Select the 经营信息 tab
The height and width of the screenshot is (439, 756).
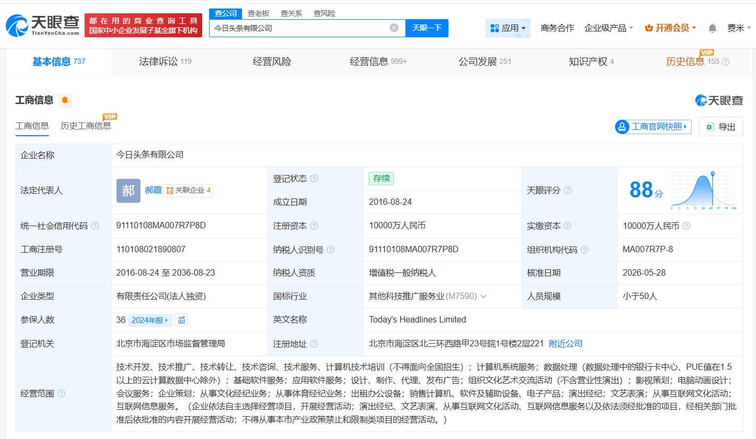378,62
